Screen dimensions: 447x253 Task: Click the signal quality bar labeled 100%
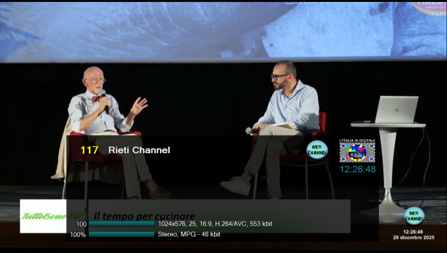click(122, 235)
